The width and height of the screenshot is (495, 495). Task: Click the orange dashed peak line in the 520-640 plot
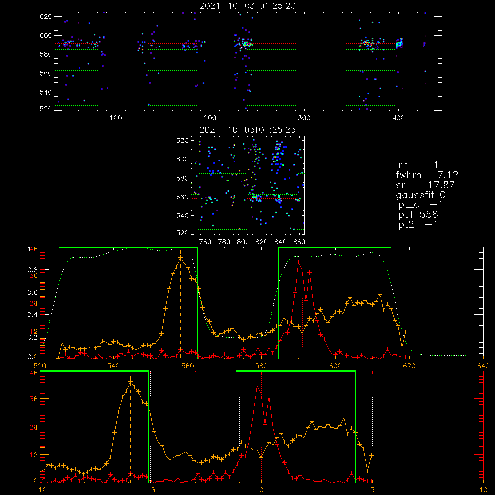180,304
